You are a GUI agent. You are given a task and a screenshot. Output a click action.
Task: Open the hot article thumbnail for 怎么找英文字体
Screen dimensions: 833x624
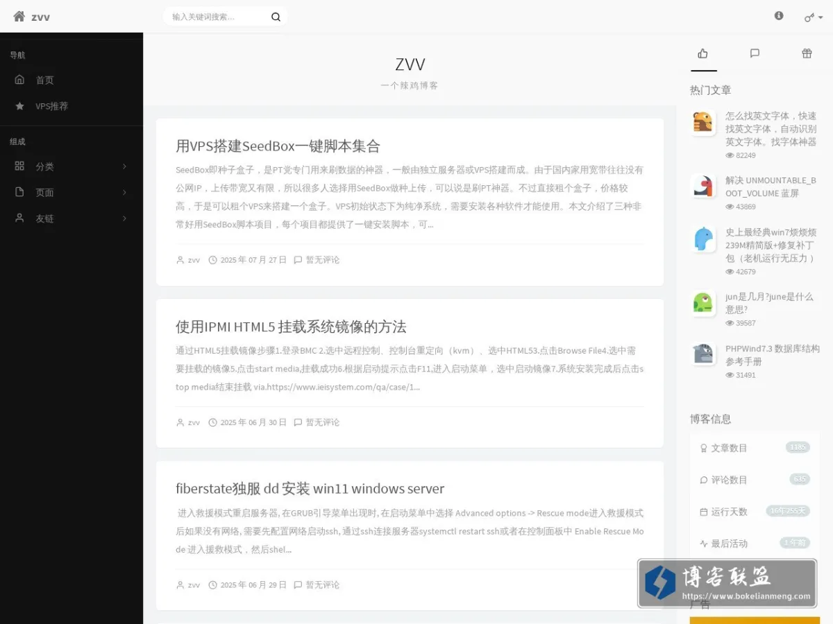[x=703, y=123]
